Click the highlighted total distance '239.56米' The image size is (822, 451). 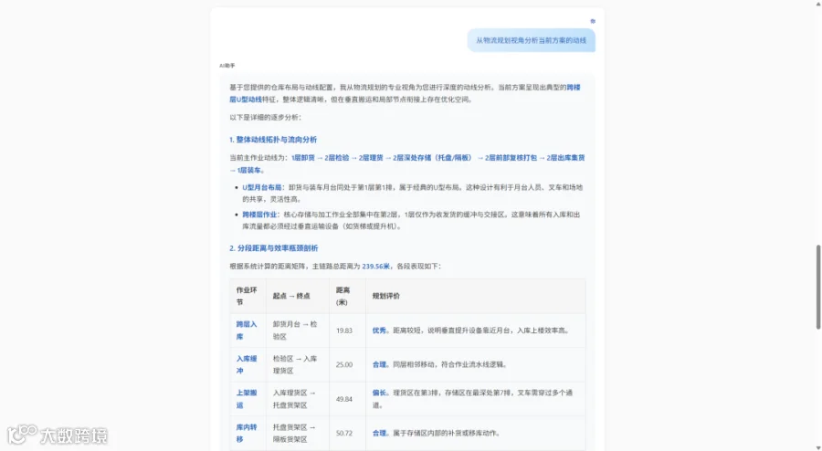(x=376, y=266)
